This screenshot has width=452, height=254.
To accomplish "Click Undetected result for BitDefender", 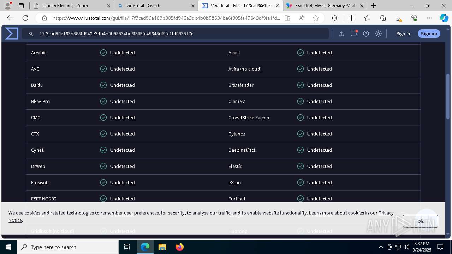I will point(320,85).
